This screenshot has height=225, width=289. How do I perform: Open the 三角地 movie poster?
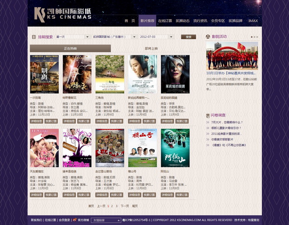click(x=110, y=74)
